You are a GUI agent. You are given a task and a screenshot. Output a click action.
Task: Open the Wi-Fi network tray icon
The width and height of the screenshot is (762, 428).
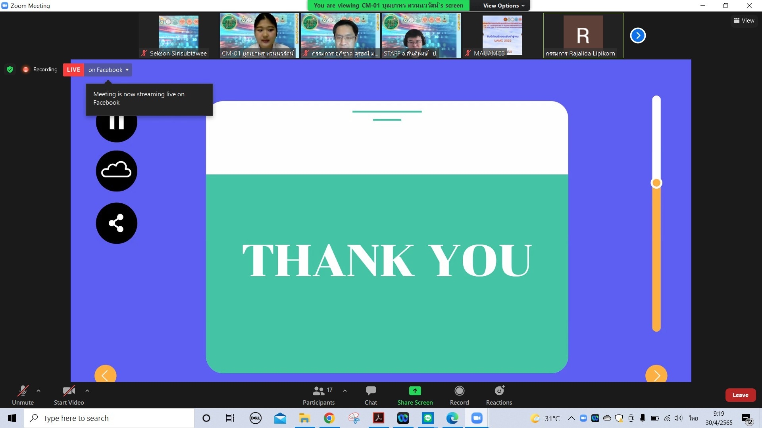click(x=667, y=418)
